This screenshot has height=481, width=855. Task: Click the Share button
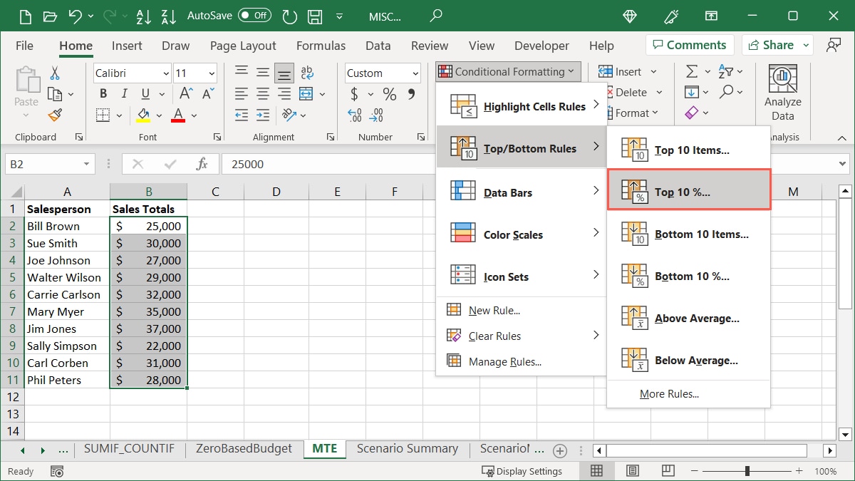coord(777,45)
